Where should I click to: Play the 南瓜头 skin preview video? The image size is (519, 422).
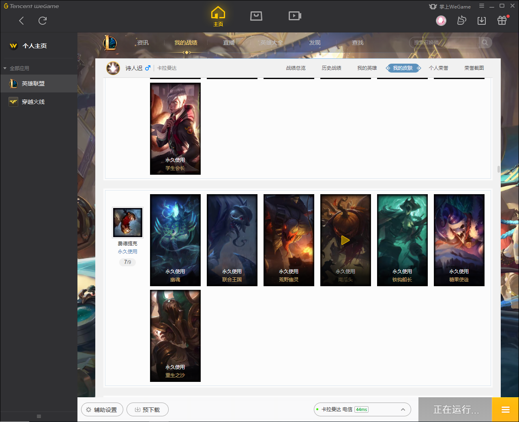(345, 240)
